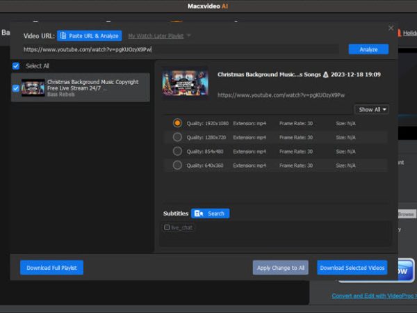Click the large video preview thumbnail
This screenshot has width=417, height=313.
pyautogui.click(x=186, y=83)
